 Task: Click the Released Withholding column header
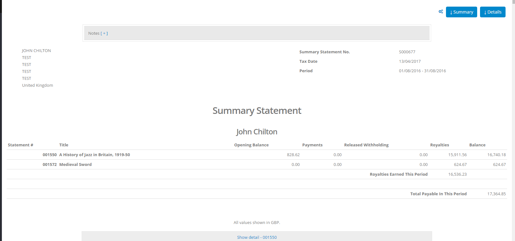(366, 145)
